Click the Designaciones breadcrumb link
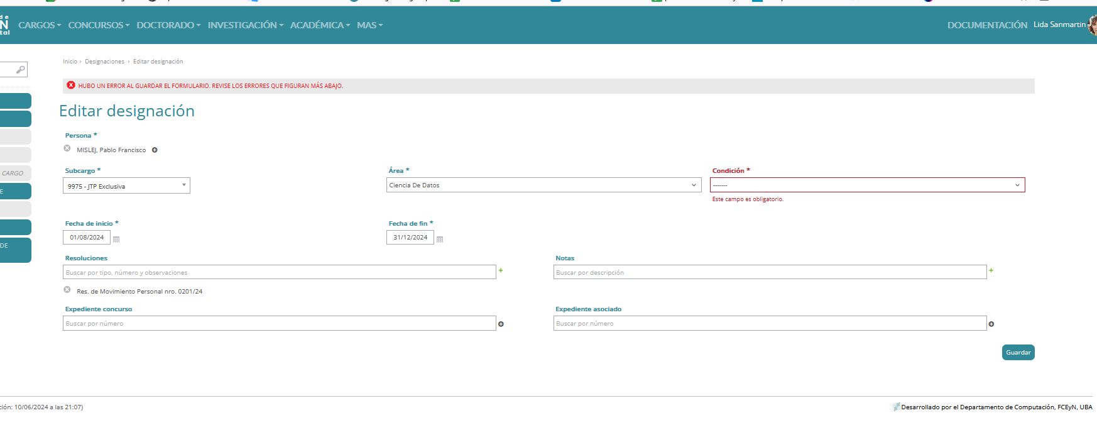The width and height of the screenshot is (1097, 430). click(x=104, y=62)
